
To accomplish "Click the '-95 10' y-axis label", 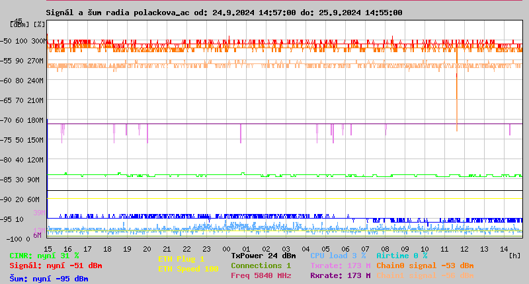I will coord(12,219).
